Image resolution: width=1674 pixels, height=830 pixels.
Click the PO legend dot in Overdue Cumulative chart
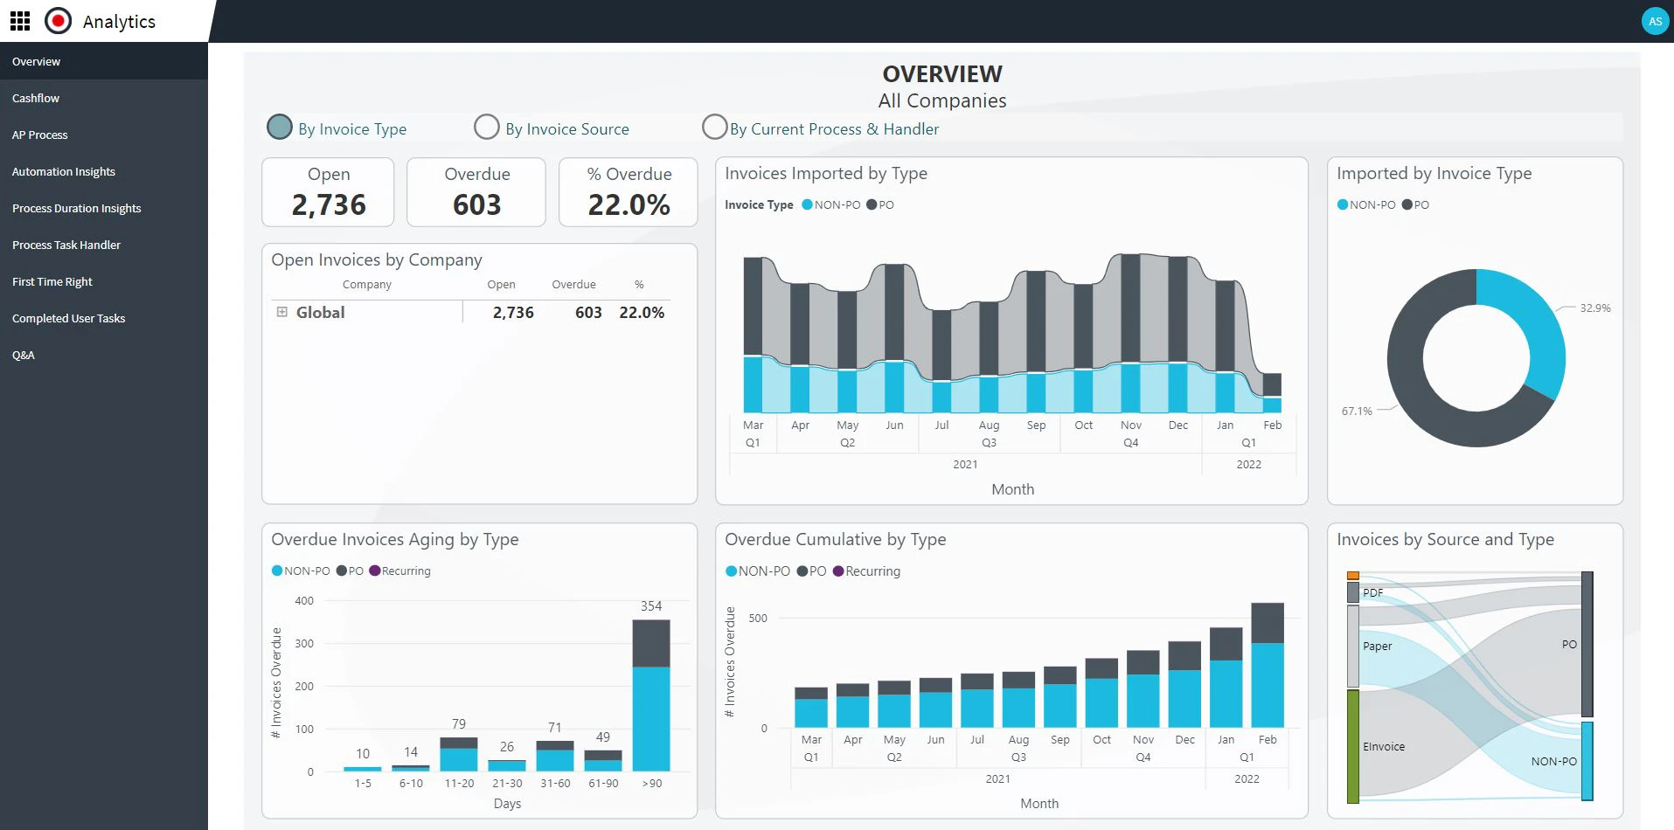802,571
